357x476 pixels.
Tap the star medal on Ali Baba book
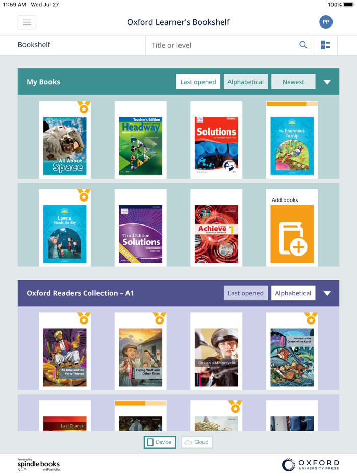coord(84,318)
